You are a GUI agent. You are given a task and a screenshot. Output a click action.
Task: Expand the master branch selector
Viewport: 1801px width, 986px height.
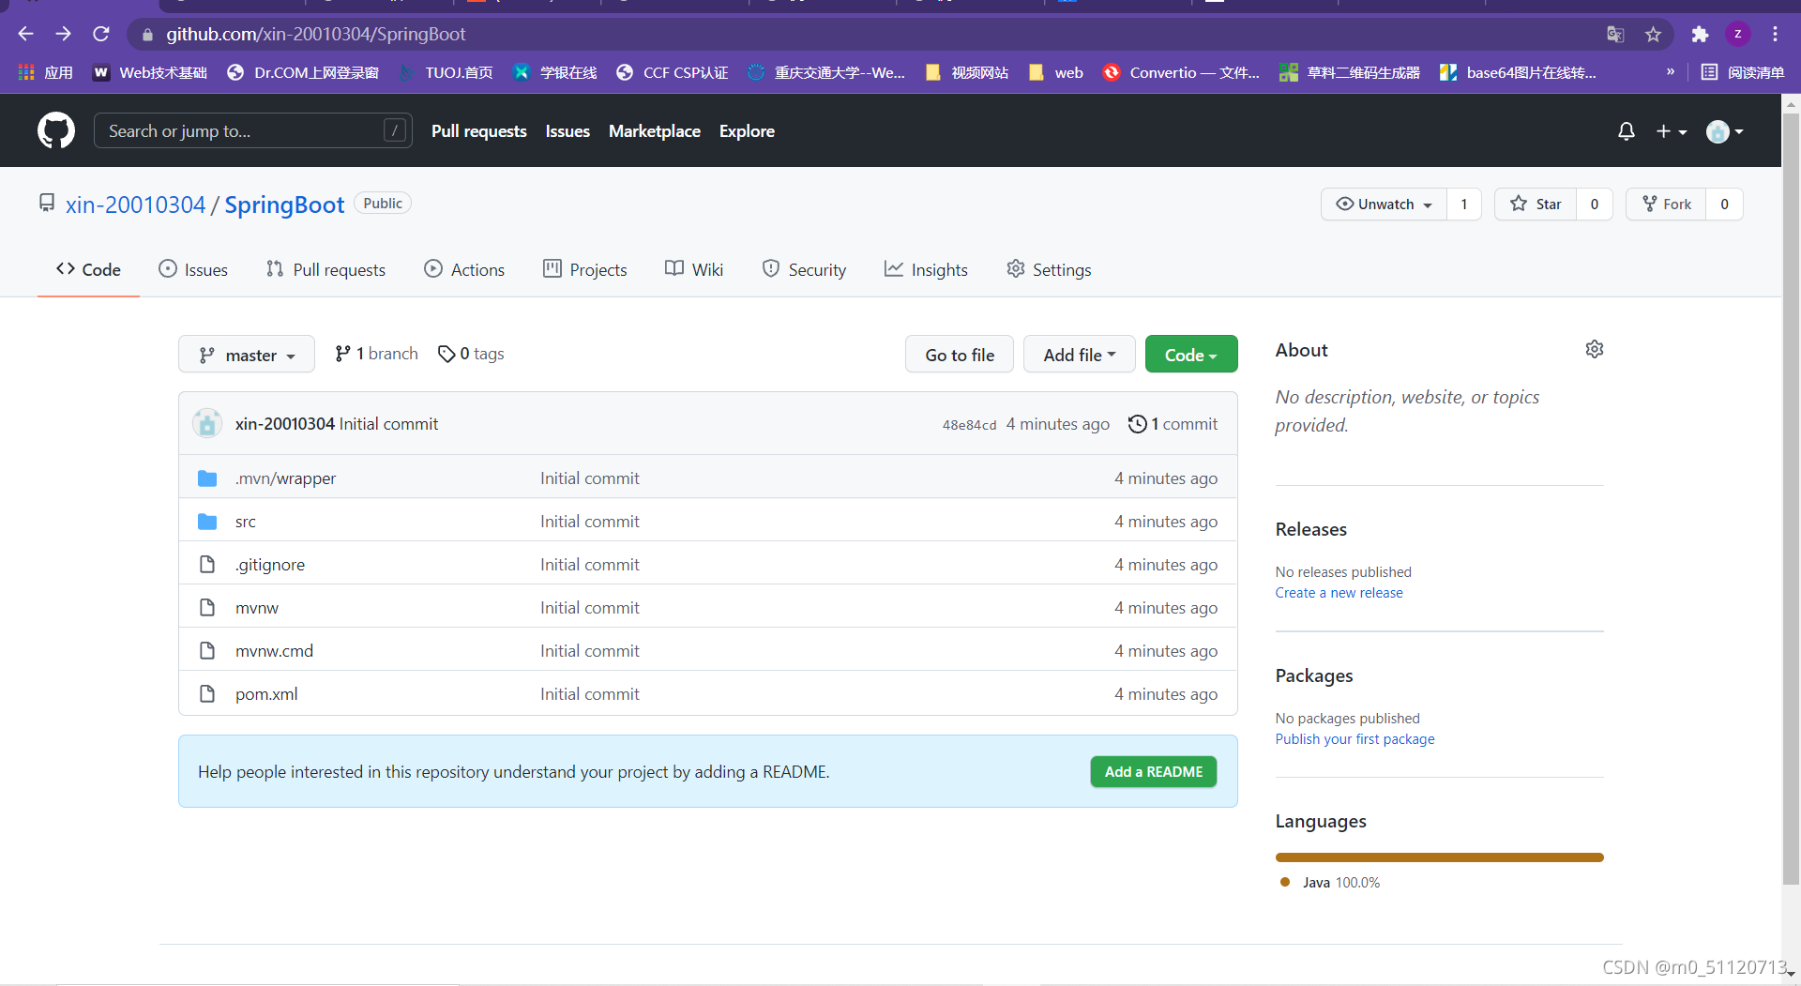click(x=247, y=355)
